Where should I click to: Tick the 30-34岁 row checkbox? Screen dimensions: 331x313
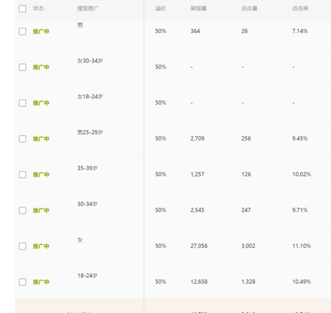point(23,210)
